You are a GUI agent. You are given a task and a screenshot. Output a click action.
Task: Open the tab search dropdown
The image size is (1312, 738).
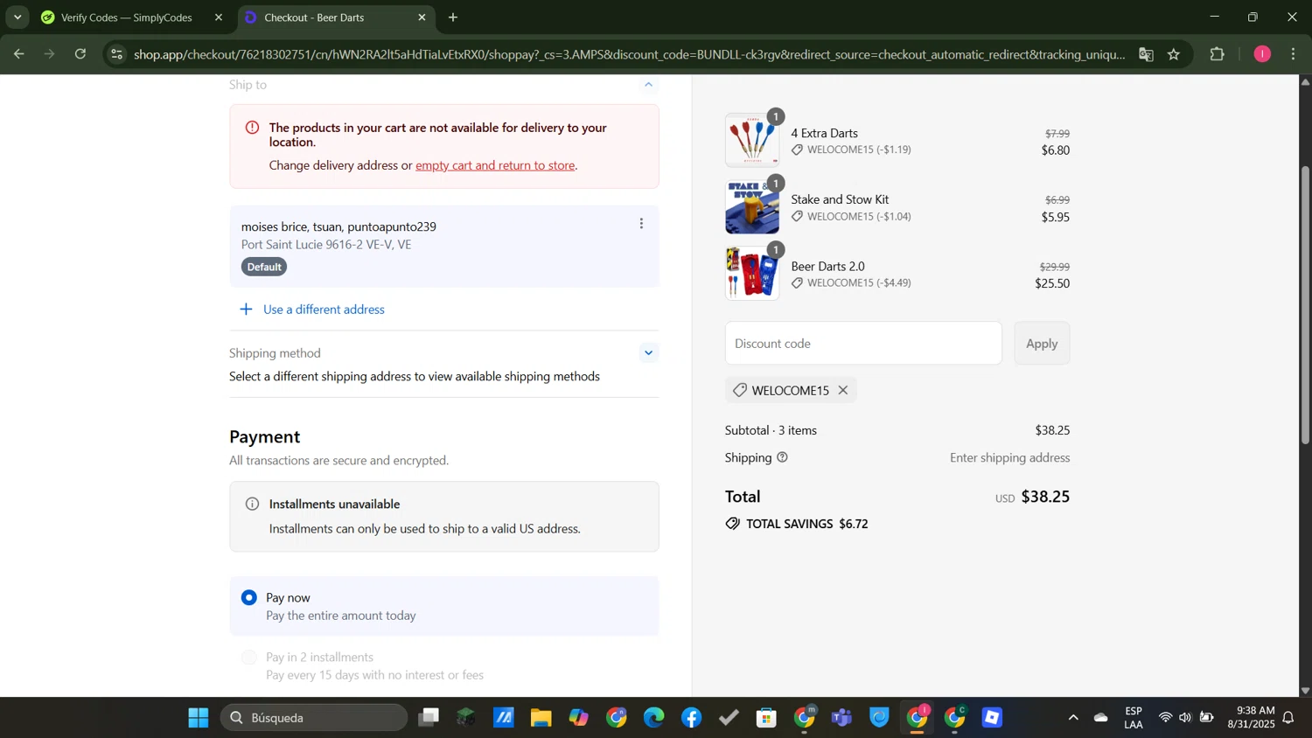17,17
